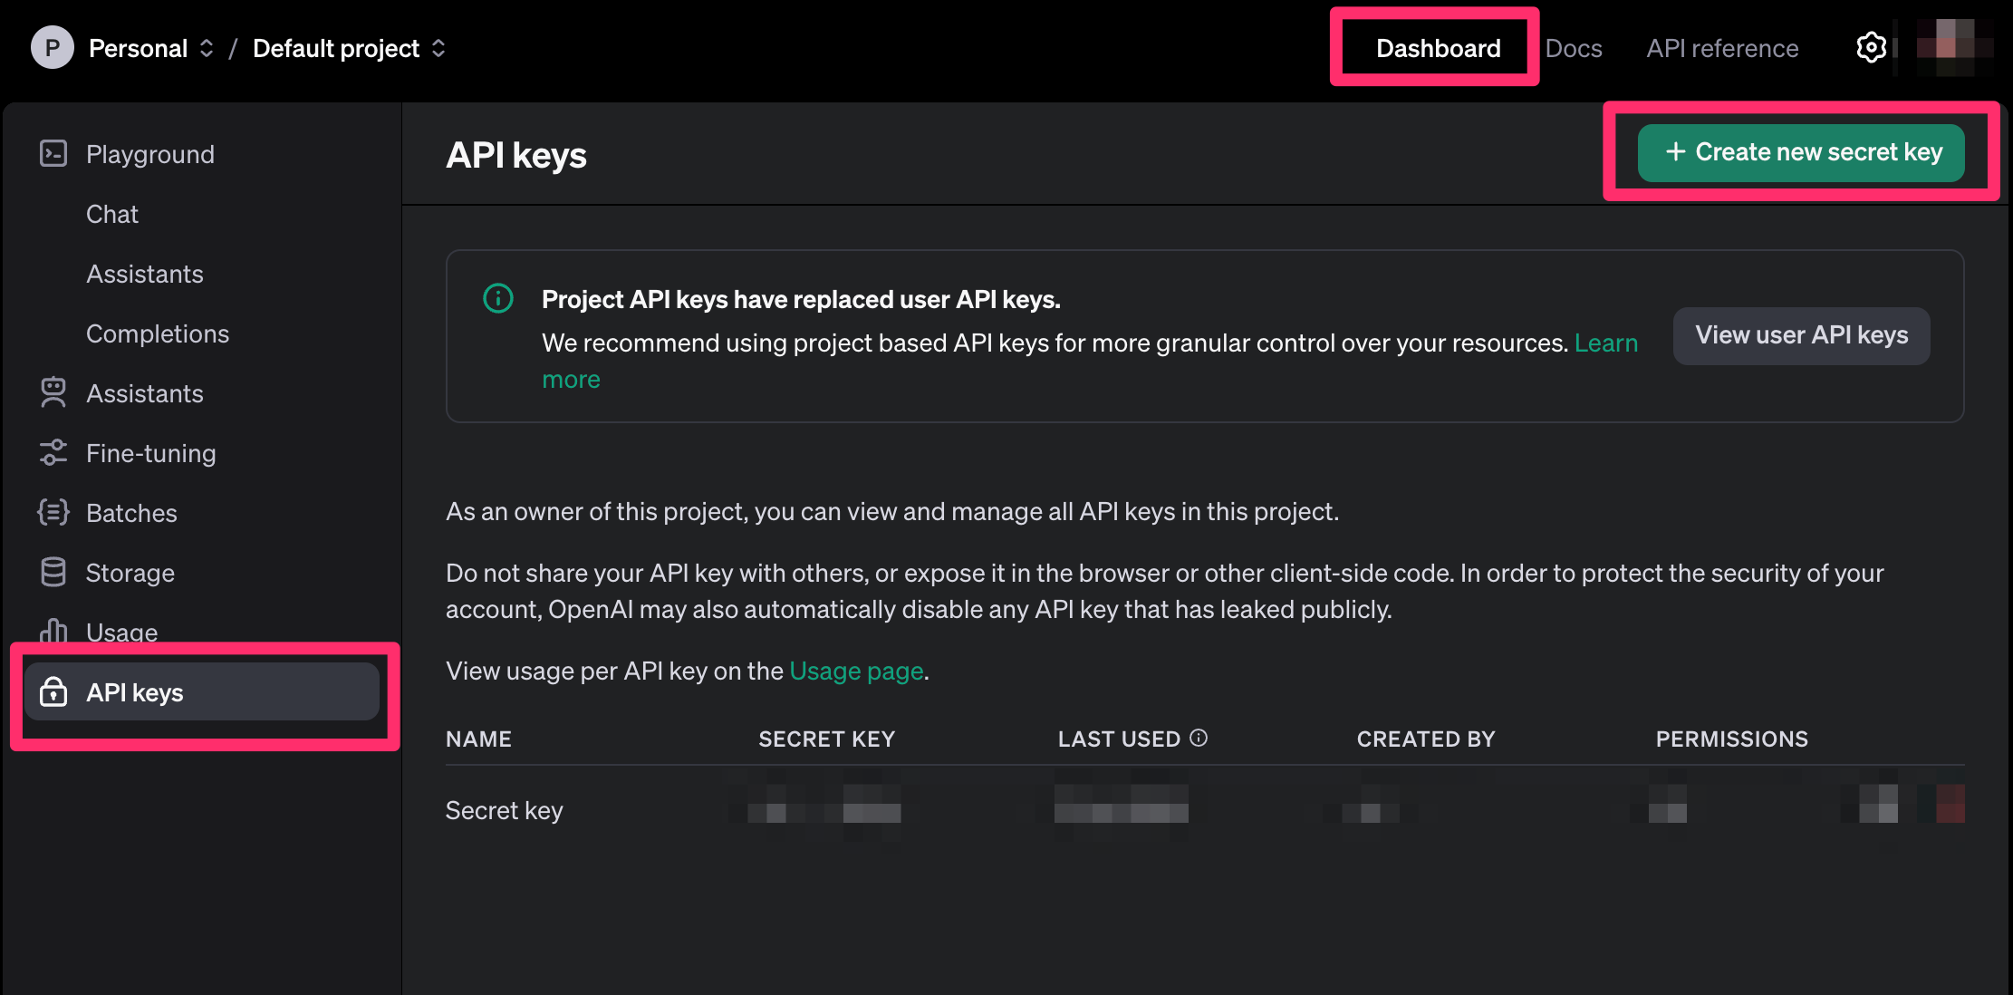Open the Learn more link
Viewport: 2013px width, 995px height.
(x=1605, y=343)
